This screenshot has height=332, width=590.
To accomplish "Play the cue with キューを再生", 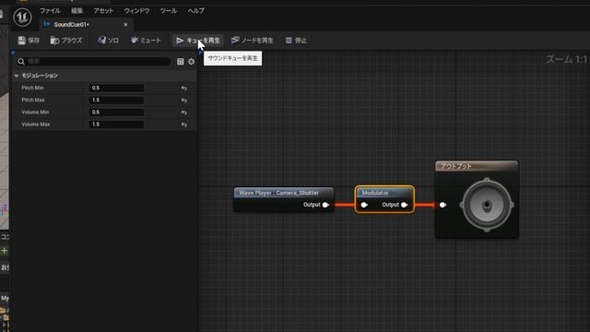I will coord(198,41).
